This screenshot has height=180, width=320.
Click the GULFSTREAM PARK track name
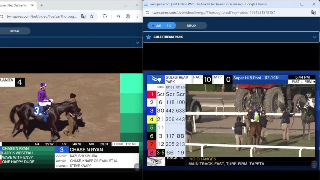click(168, 37)
